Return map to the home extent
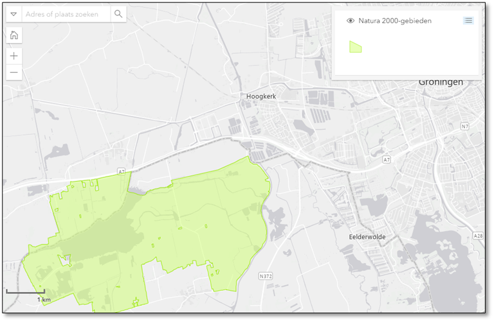This screenshot has height=321, width=494. pos(14,35)
